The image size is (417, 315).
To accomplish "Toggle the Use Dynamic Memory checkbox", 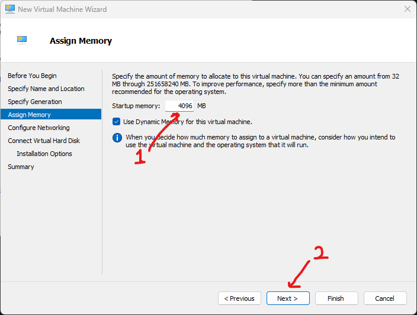I will (x=117, y=122).
